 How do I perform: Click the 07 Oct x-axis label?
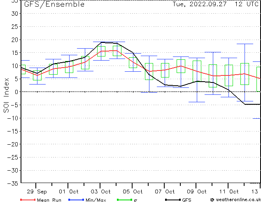[x=165, y=192]
